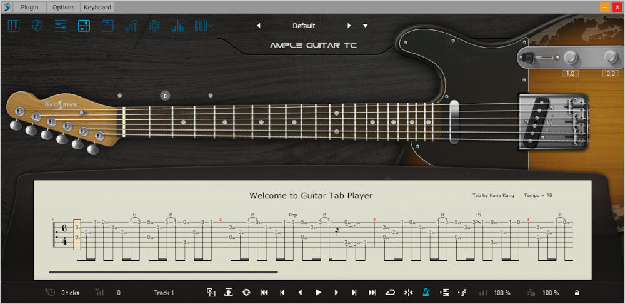Click the open/load tab file icon
The image size is (625, 304).
click(x=211, y=293)
